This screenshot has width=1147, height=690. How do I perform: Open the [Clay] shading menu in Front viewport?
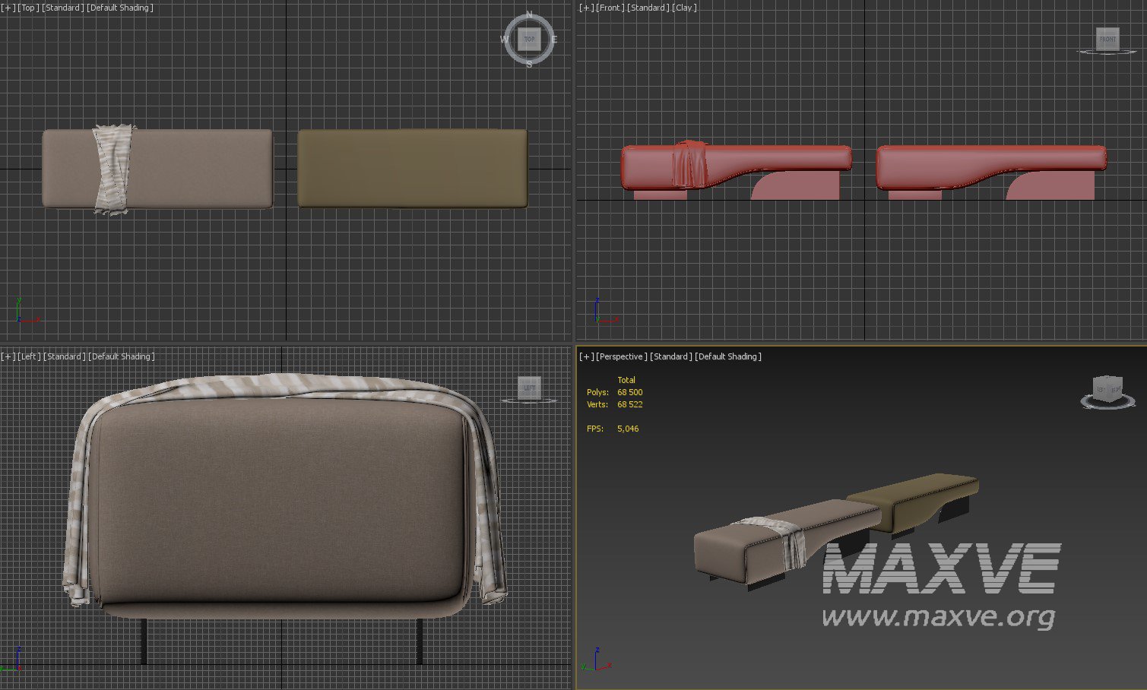click(684, 8)
